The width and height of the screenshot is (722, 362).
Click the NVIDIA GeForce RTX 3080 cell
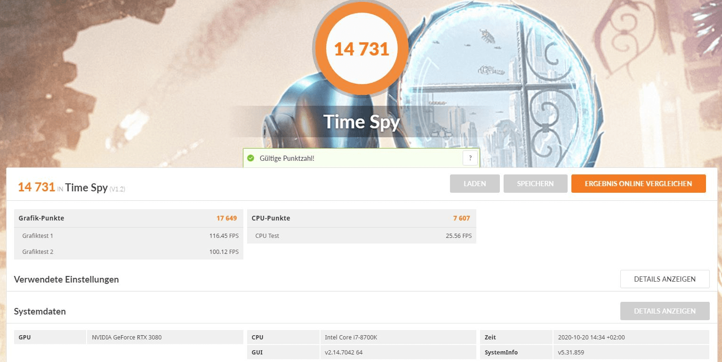tap(165, 337)
